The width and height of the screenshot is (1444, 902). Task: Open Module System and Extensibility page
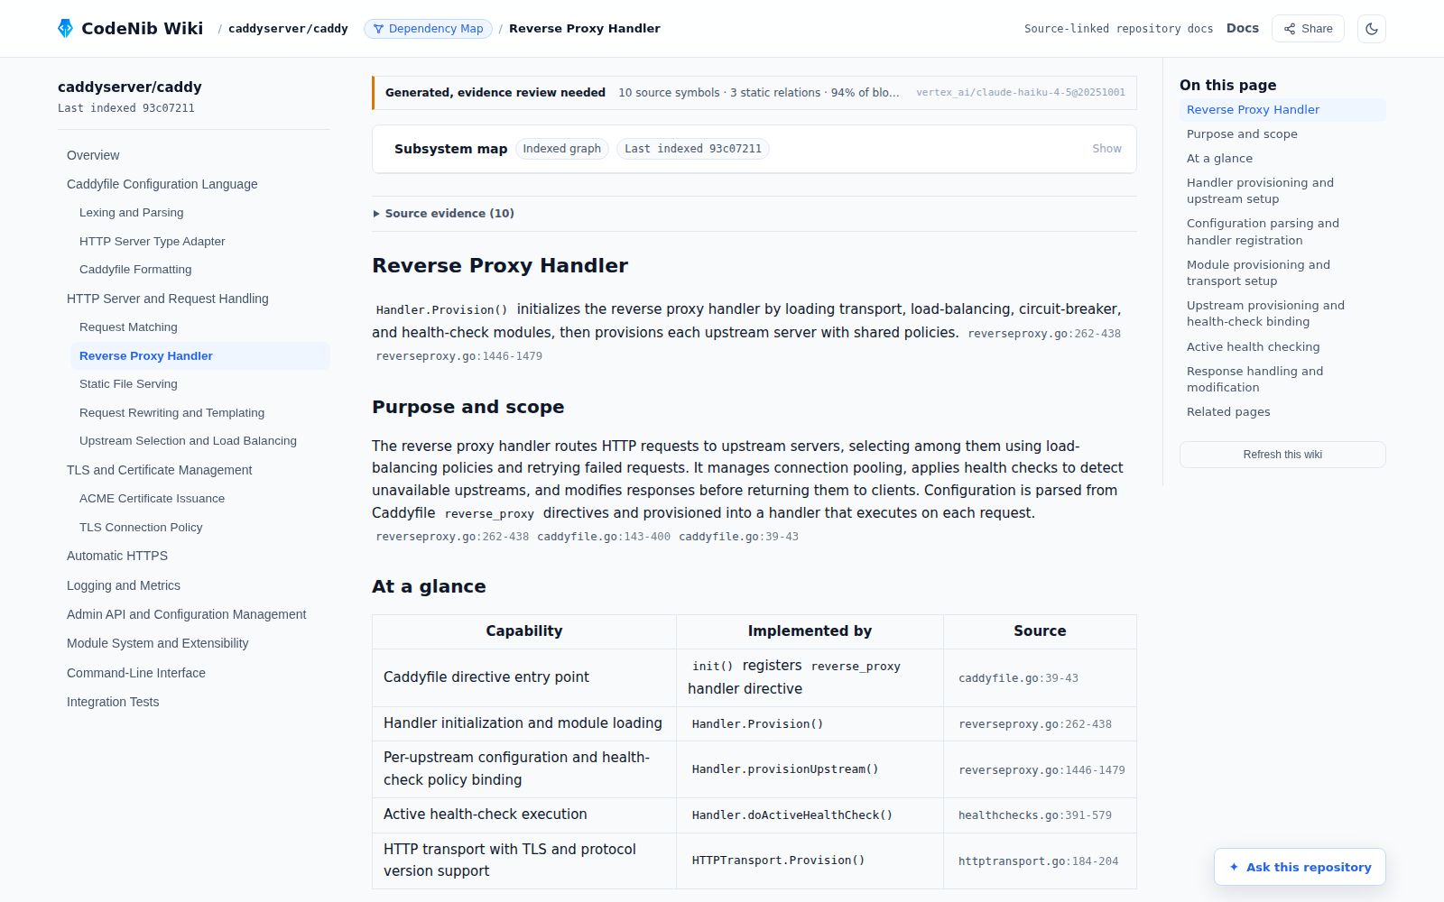coord(158,643)
